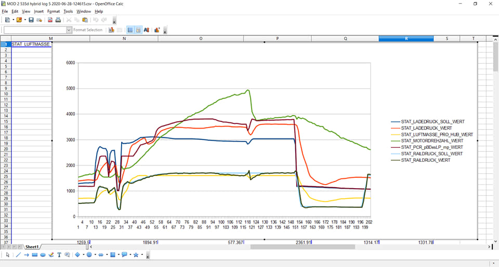Image resolution: width=499 pixels, height=267 pixels.
Task: Click the Chart Data Table icon
Action: click(120, 30)
